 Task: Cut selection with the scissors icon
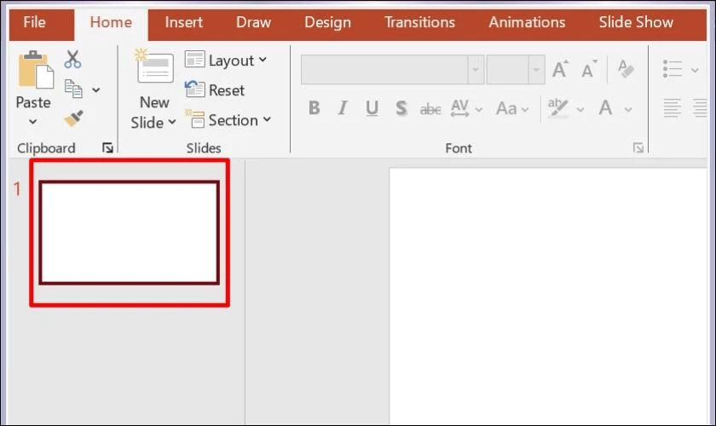[x=72, y=60]
